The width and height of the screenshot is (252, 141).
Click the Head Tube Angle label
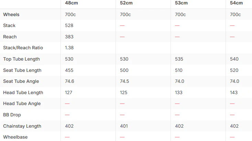[22, 104]
